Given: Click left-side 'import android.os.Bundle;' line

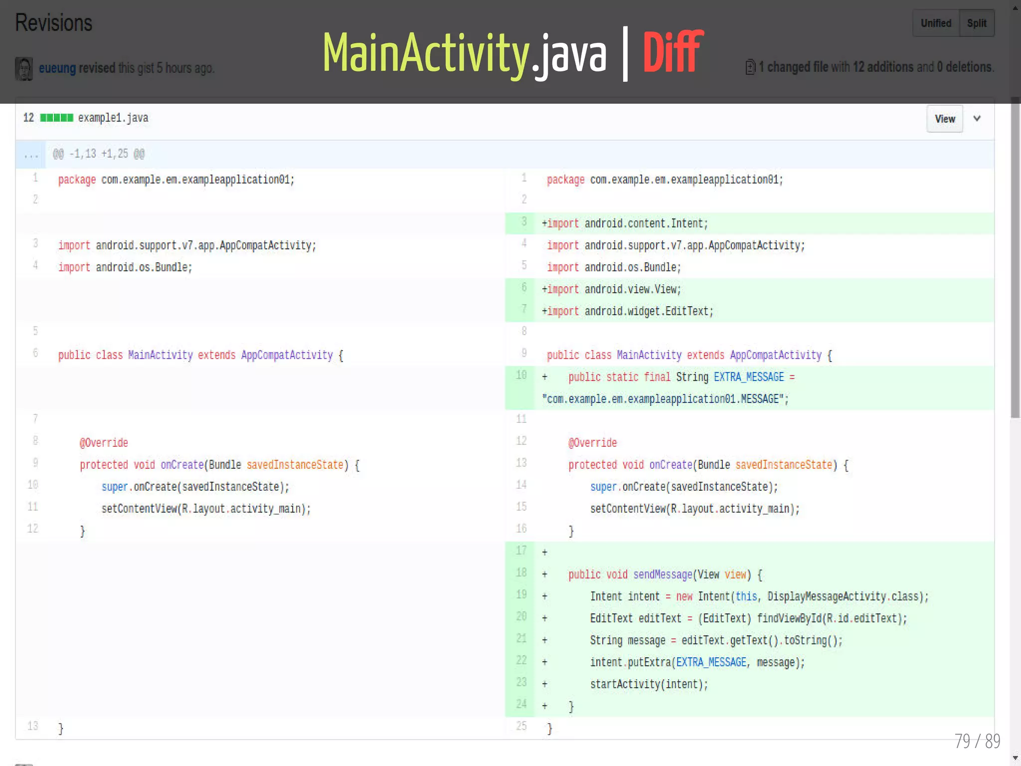Looking at the screenshot, I should (x=125, y=267).
